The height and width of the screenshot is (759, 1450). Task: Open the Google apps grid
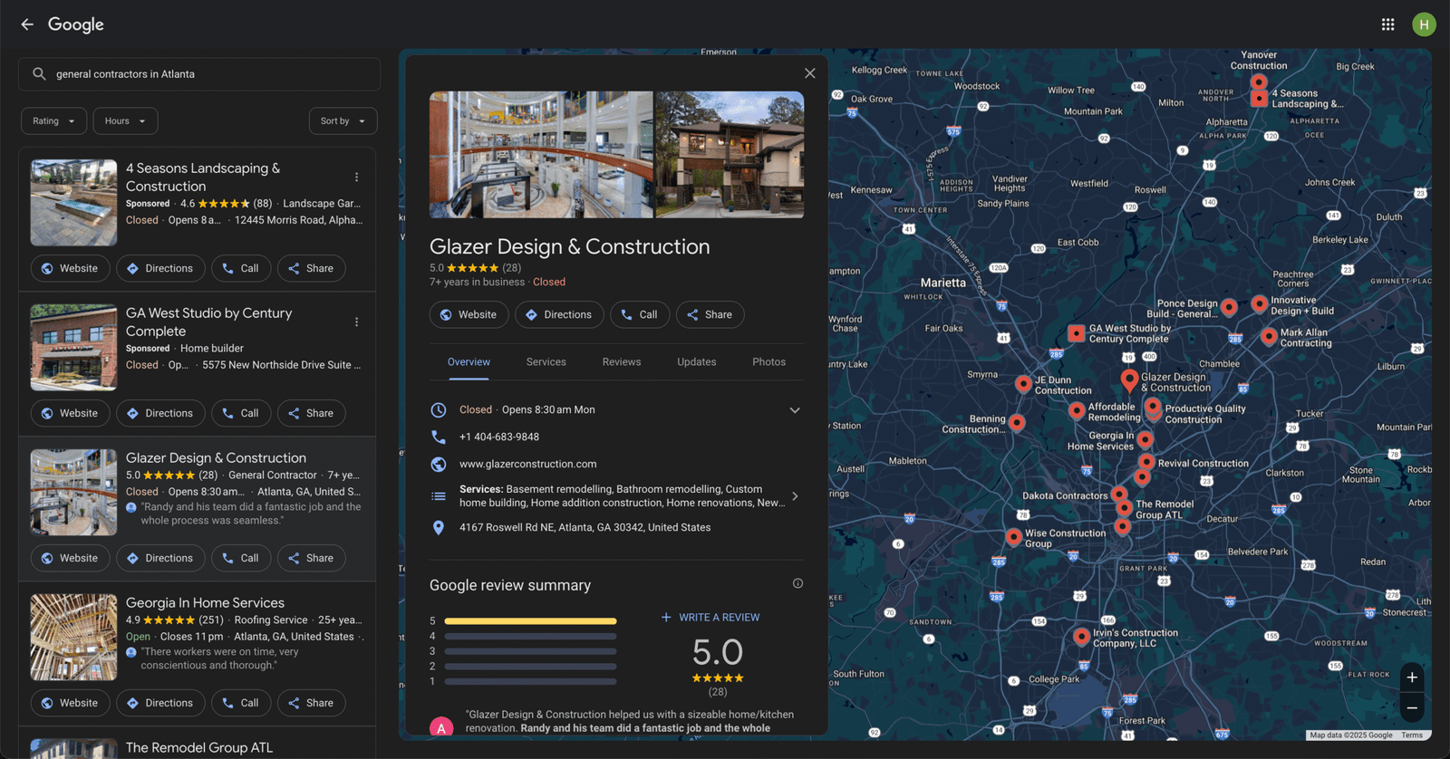1387,24
